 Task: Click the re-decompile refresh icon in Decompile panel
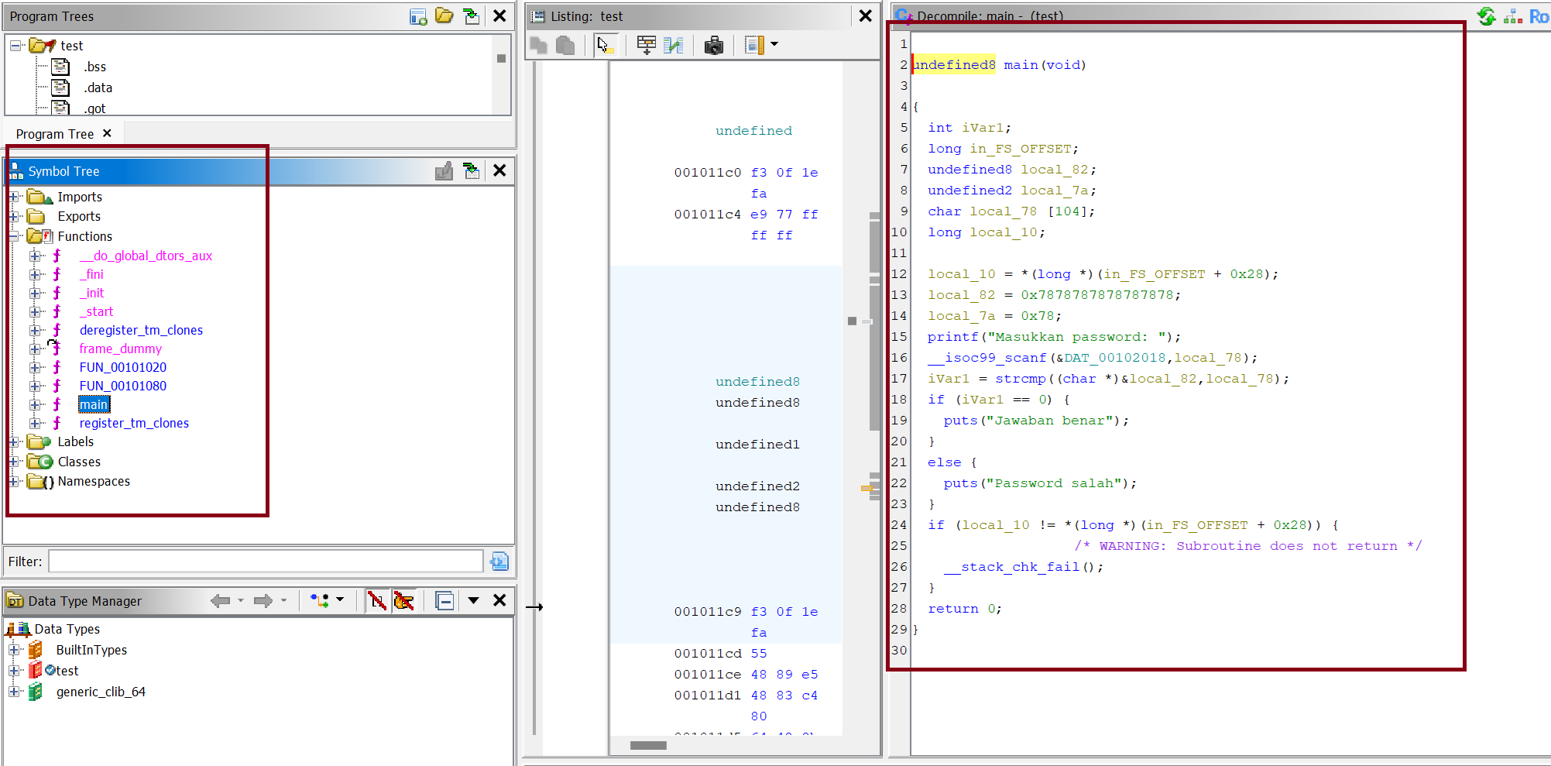[1487, 16]
